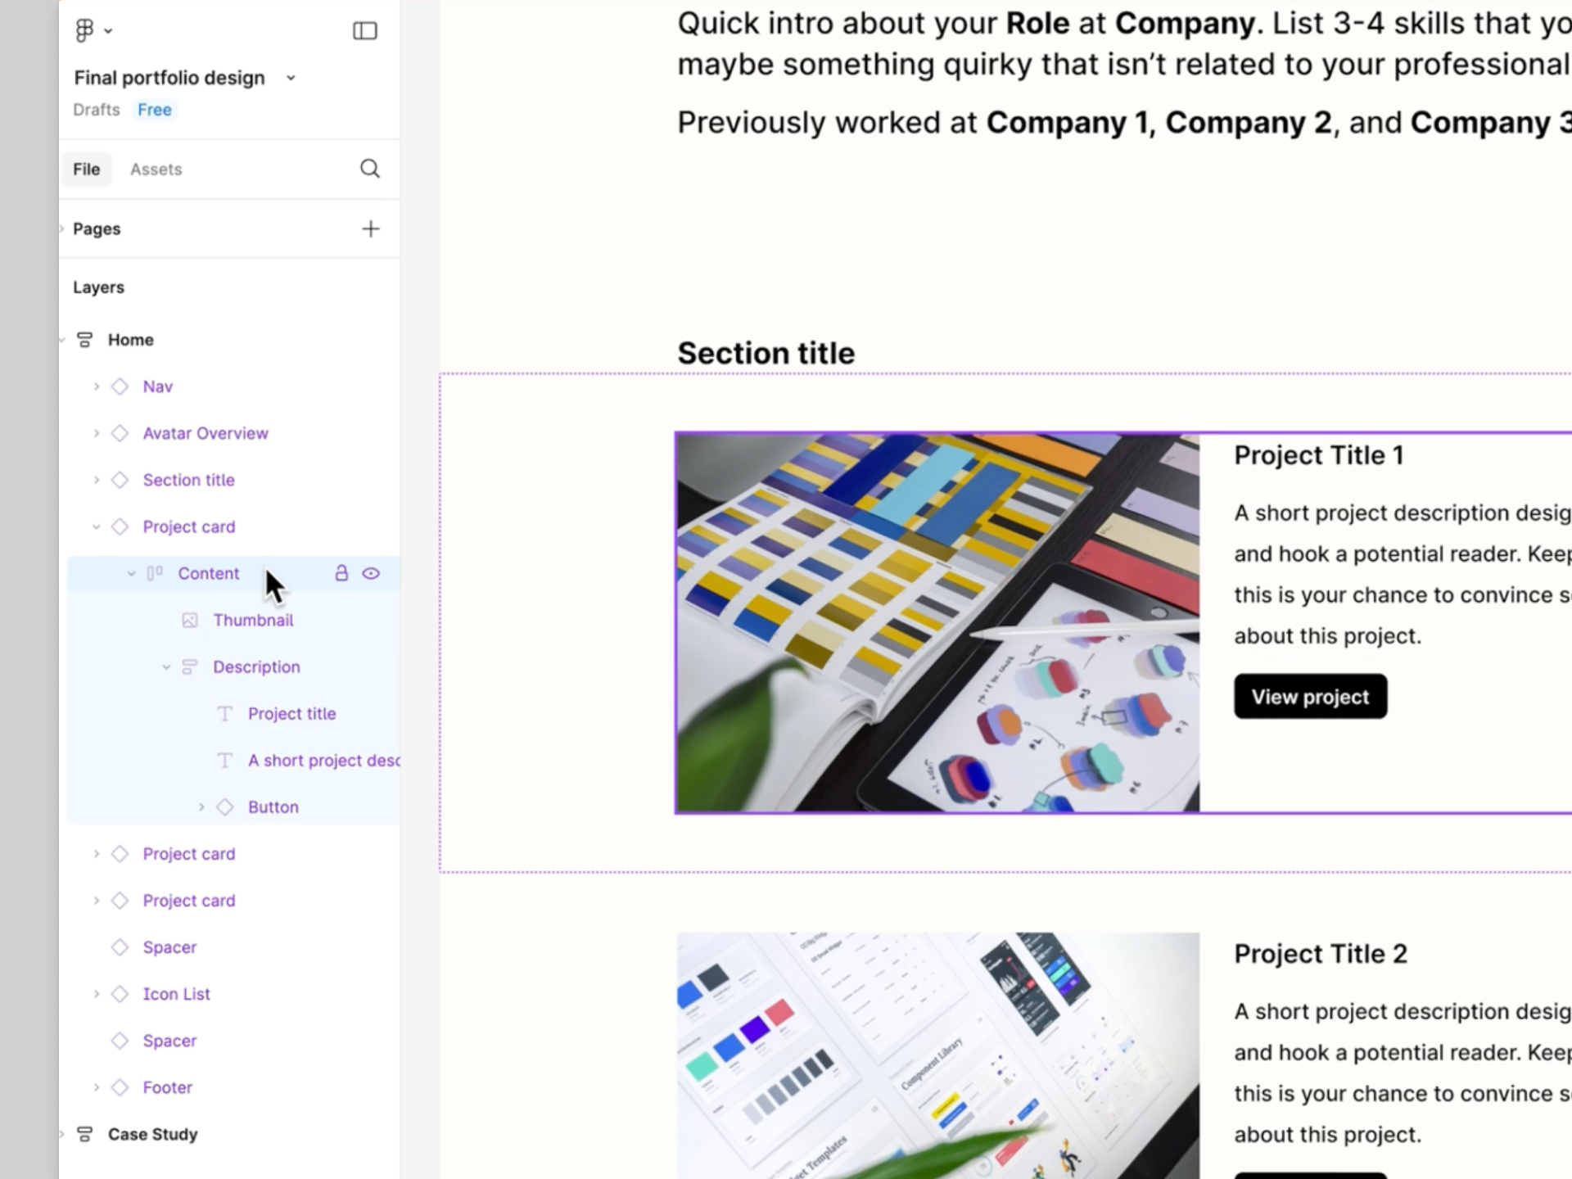Click the Free plan badge
The width and height of the screenshot is (1572, 1179).
pos(154,110)
